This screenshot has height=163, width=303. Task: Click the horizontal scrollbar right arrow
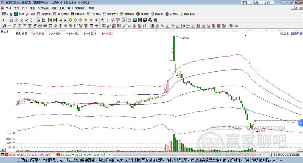click(x=260, y=155)
